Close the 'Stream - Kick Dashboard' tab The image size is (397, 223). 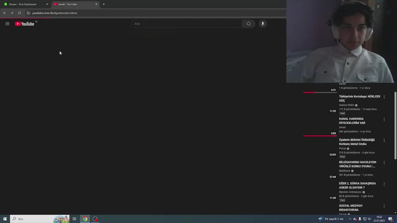[x=47, y=4]
